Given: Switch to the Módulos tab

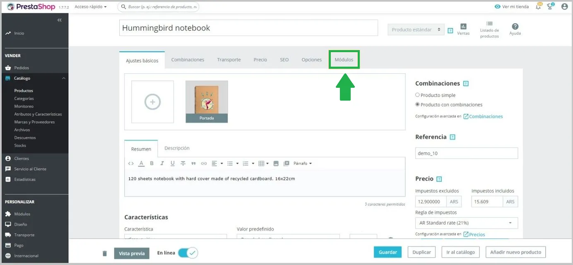Looking at the screenshot, I should pos(344,60).
